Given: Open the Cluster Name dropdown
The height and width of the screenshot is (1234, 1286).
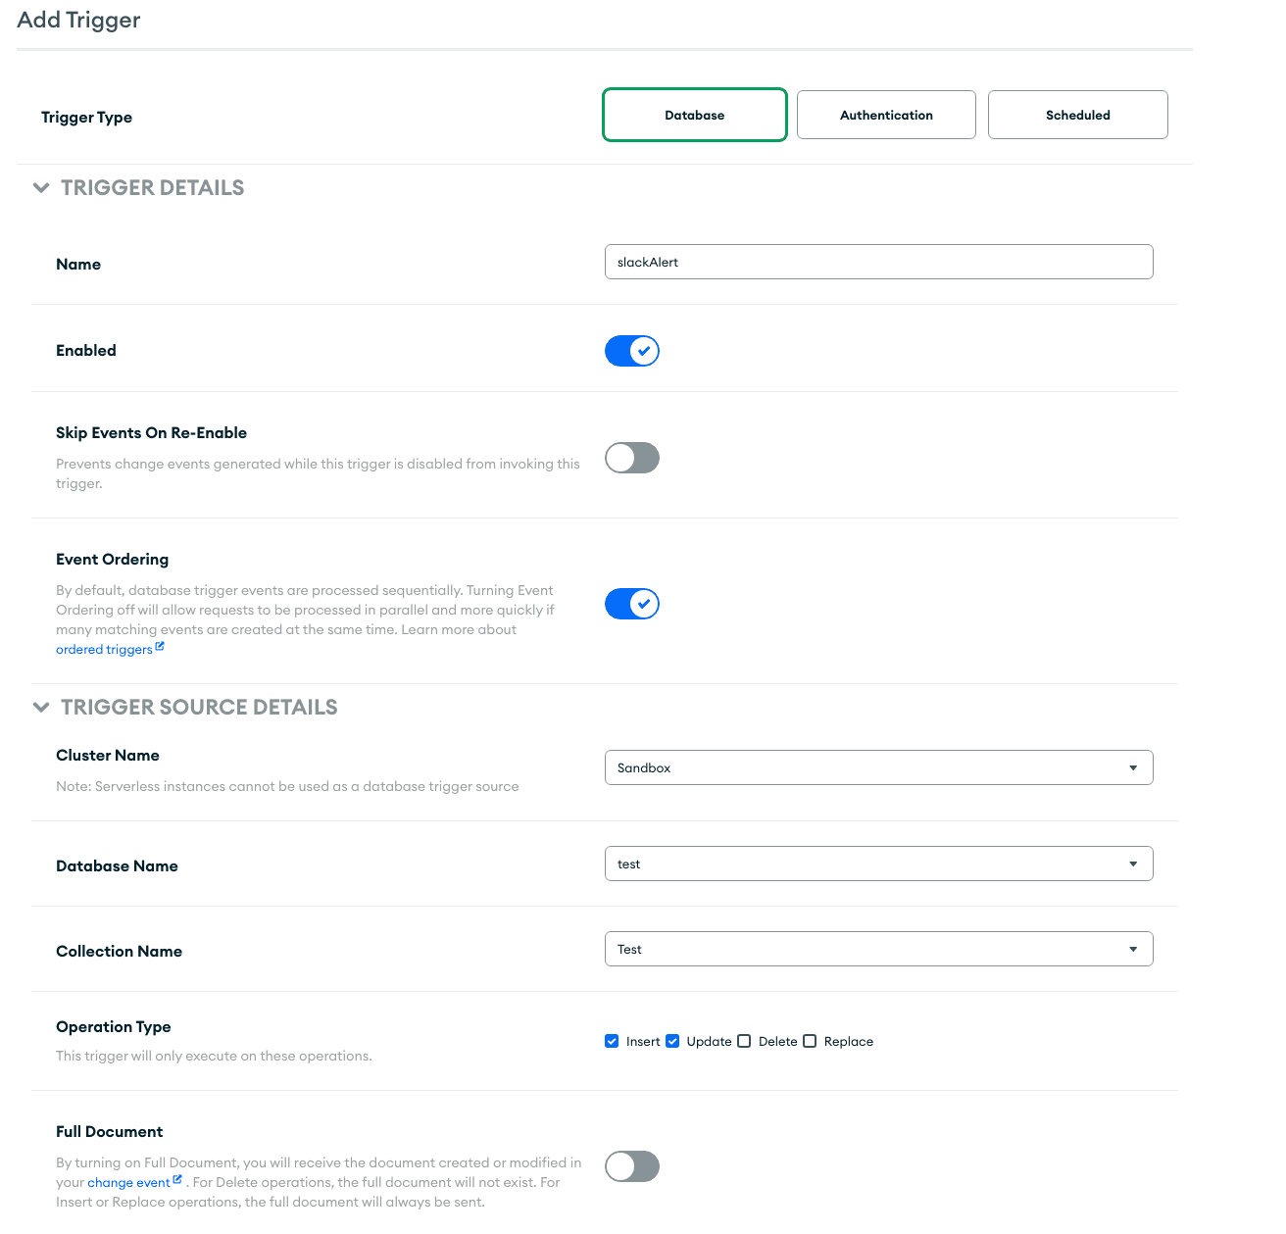Looking at the screenshot, I should [878, 767].
